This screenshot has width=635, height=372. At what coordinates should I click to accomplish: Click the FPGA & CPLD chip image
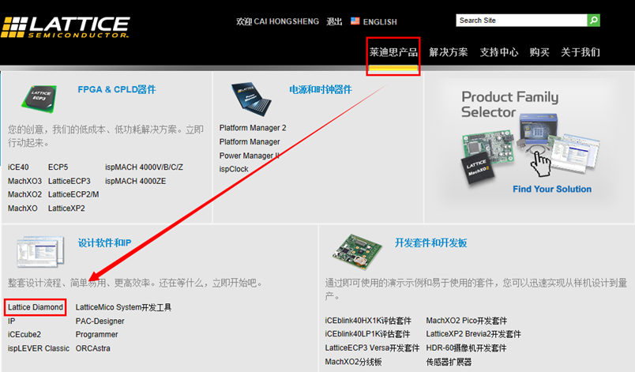[39, 99]
